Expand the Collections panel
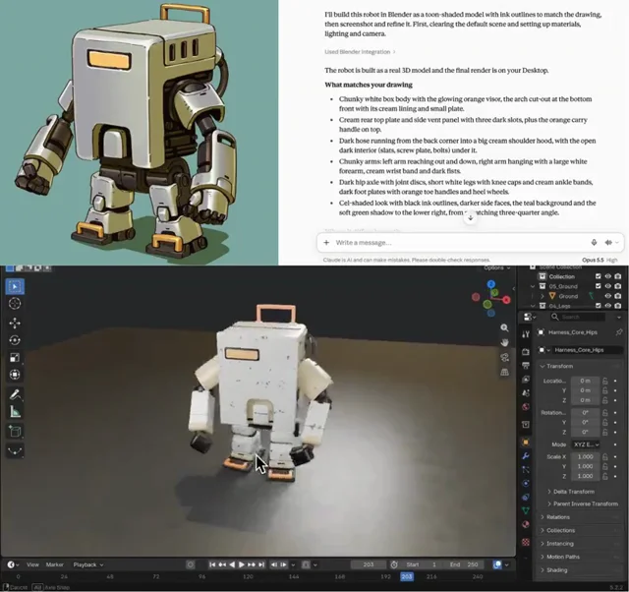The height and width of the screenshot is (592, 629). (x=557, y=530)
